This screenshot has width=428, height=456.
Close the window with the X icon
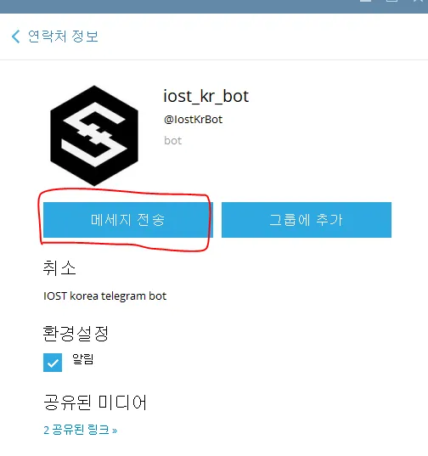coord(419,1)
